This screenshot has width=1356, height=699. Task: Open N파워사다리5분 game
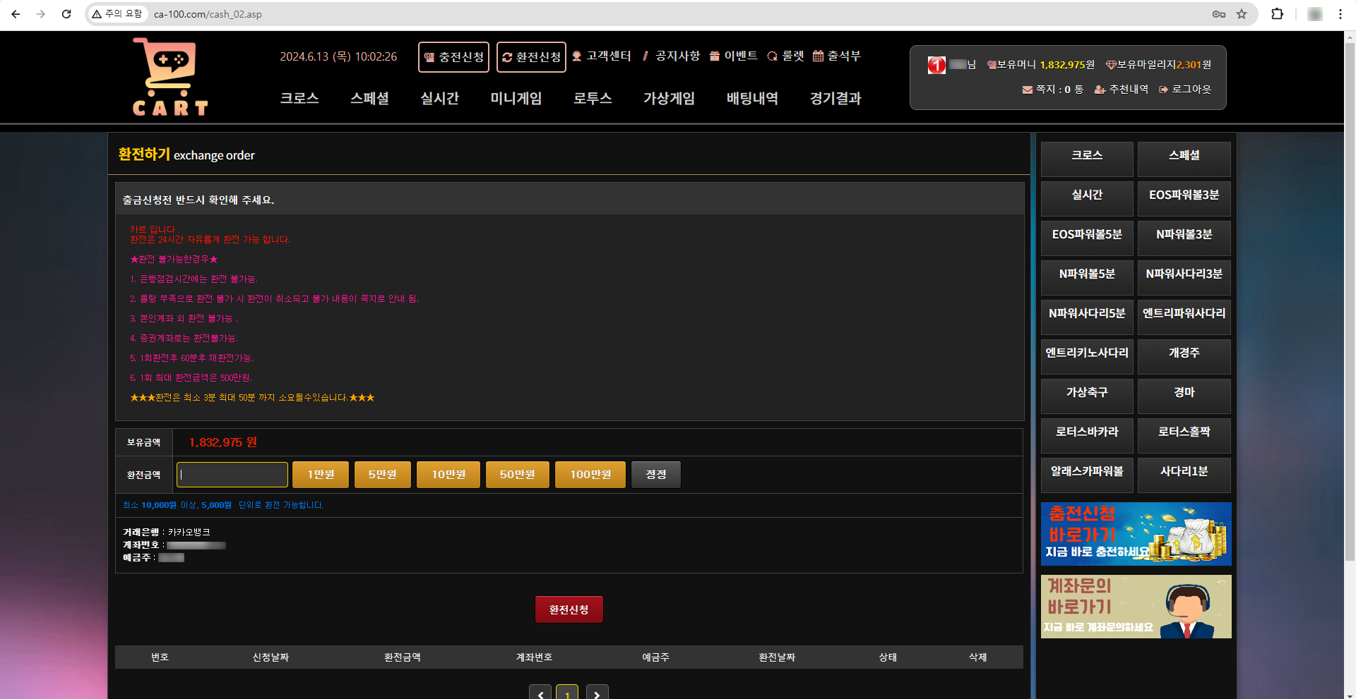click(x=1087, y=317)
